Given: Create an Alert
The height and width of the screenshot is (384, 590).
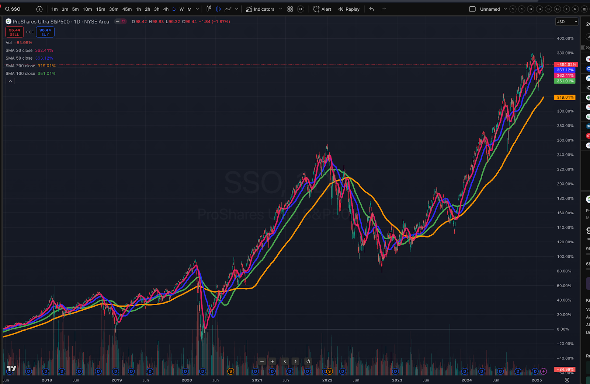Looking at the screenshot, I should pos(322,9).
